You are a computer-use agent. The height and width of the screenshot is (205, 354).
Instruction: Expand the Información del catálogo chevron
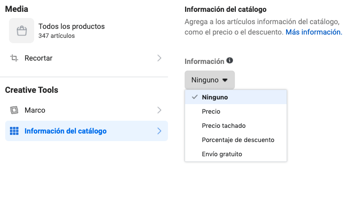point(159,131)
